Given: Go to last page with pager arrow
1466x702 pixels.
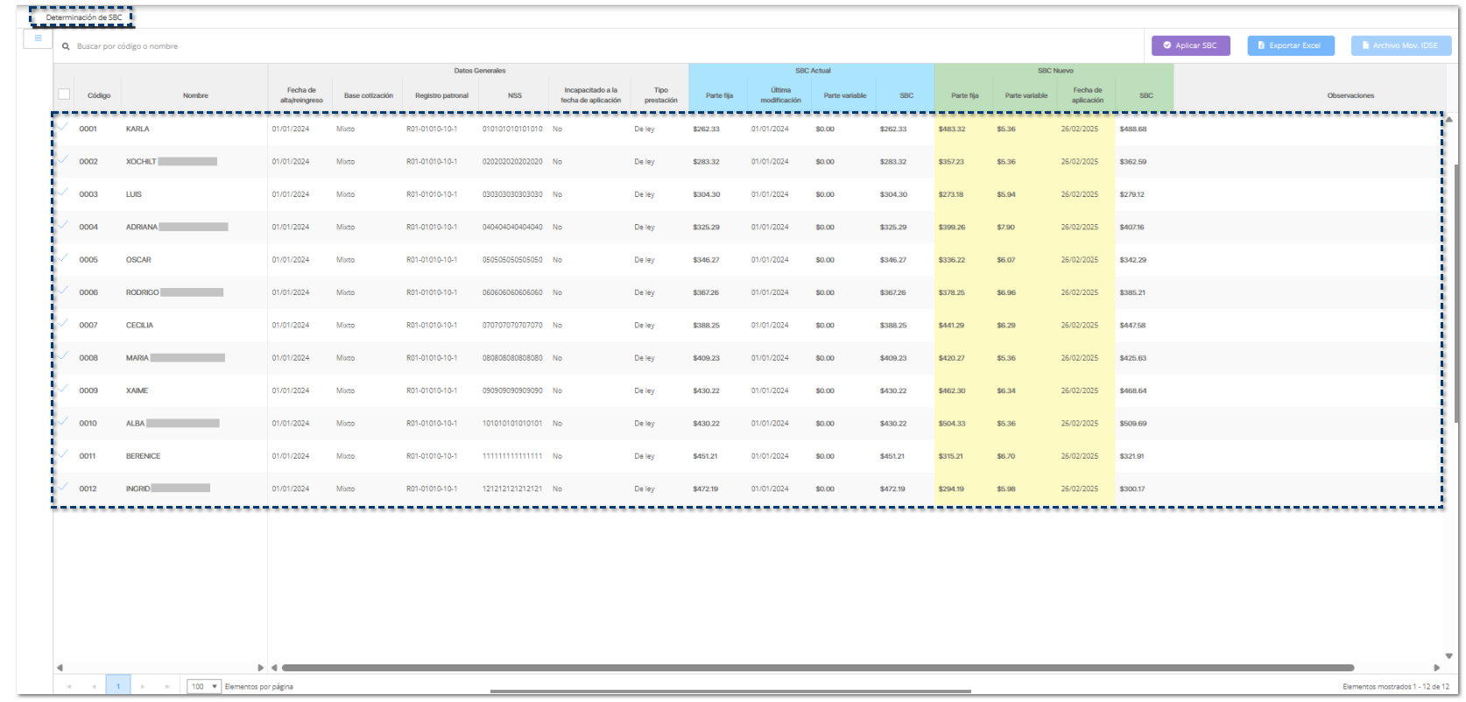Looking at the screenshot, I should (167, 686).
